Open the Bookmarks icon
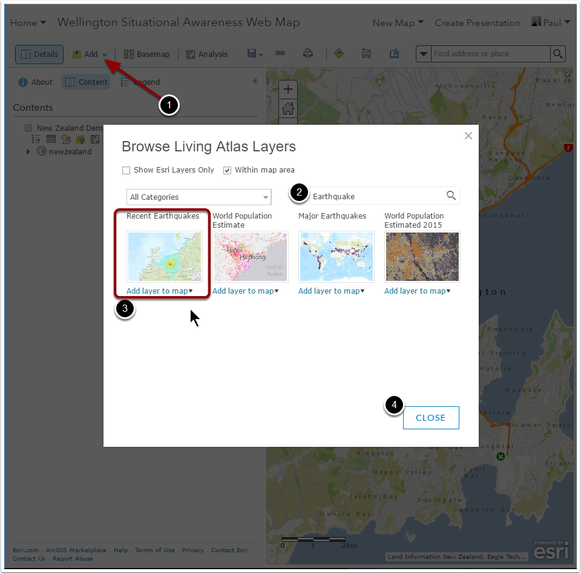This screenshot has height=574, width=581. point(394,53)
